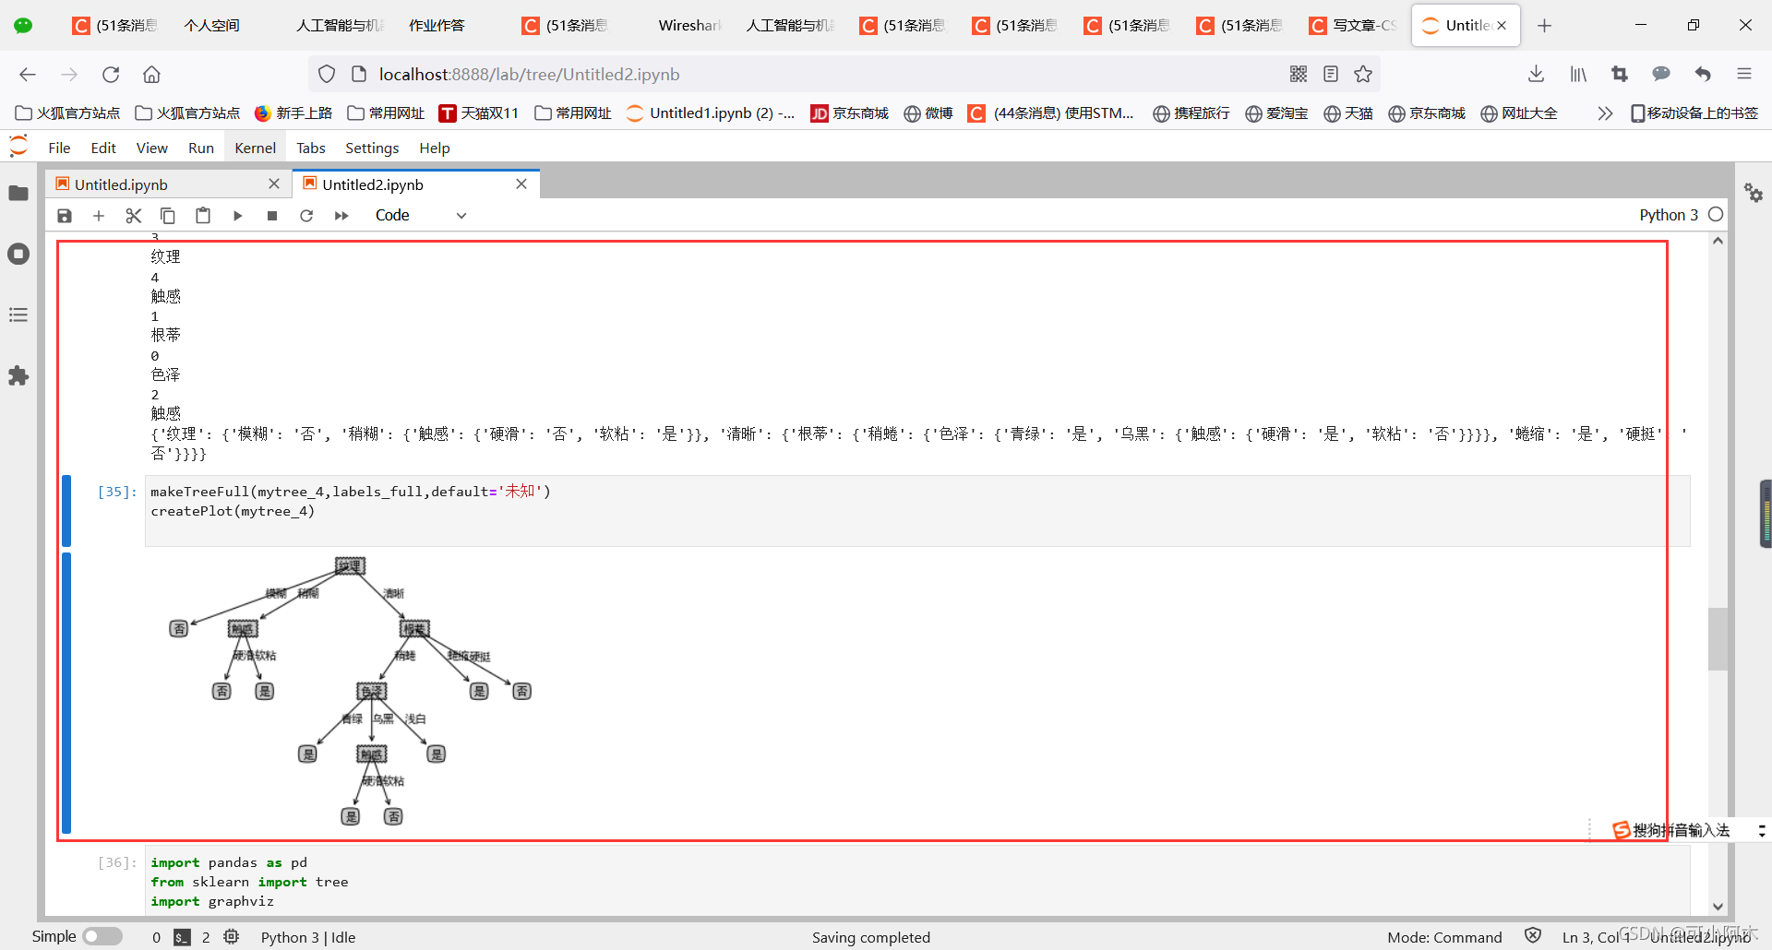Copy selected cell icon
Screen dimensions: 1772x950
coord(168,216)
